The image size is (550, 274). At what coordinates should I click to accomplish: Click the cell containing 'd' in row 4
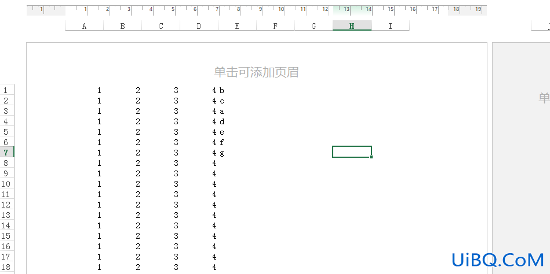[237, 121]
